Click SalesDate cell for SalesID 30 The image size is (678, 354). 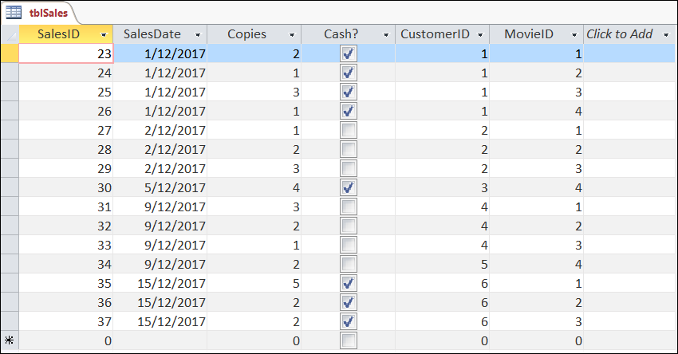[x=160, y=187]
